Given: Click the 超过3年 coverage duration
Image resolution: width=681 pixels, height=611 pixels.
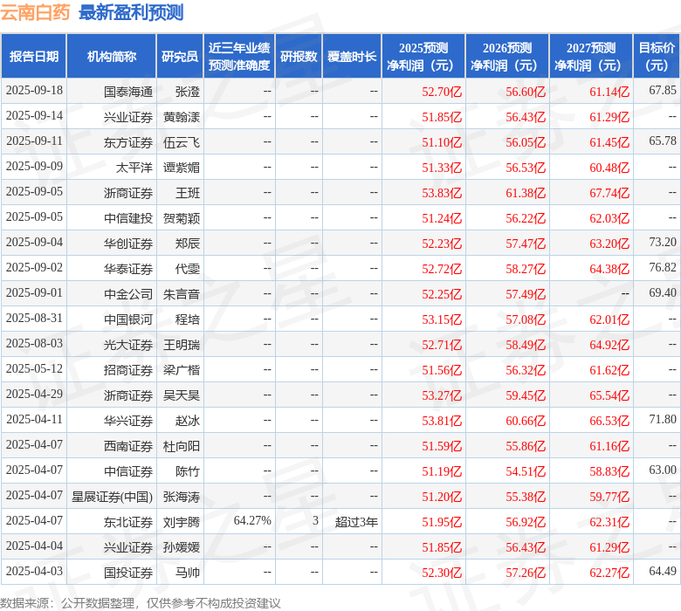Looking at the screenshot, I should pos(356,522).
